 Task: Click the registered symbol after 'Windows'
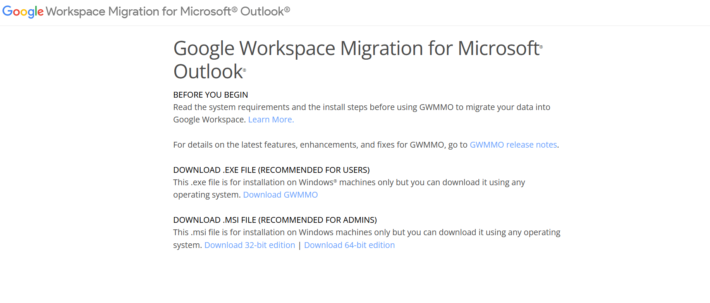(x=335, y=181)
